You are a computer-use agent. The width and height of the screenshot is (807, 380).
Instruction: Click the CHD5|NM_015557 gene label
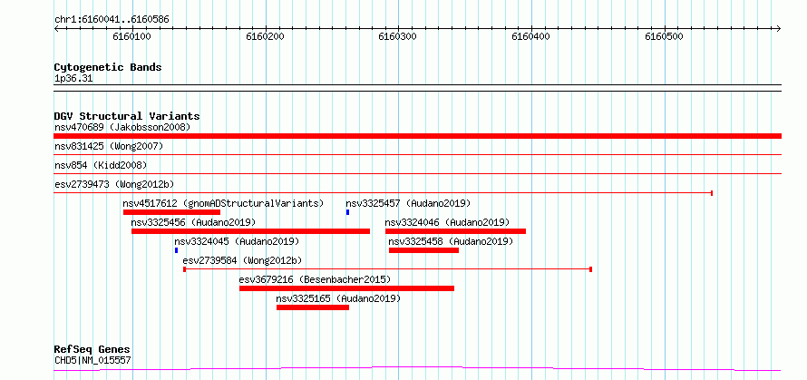(x=92, y=360)
